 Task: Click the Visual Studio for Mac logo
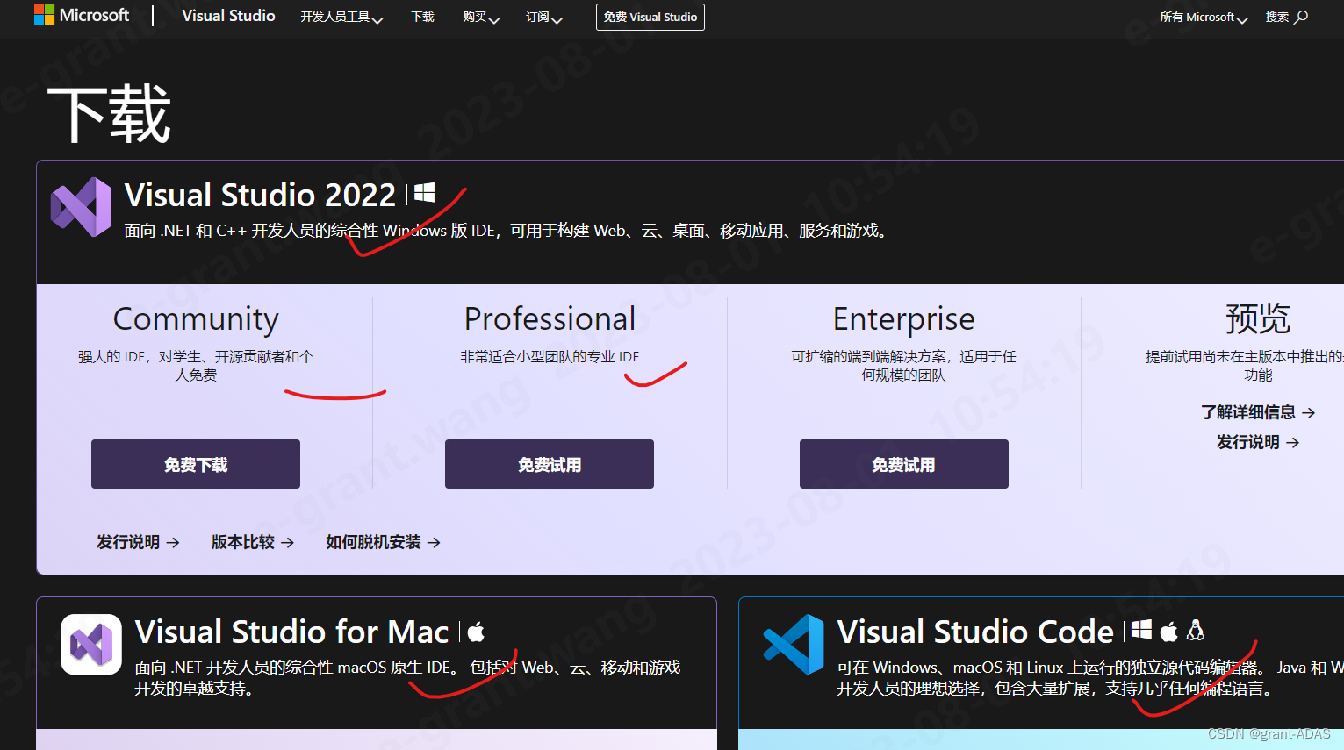tap(91, 644)
